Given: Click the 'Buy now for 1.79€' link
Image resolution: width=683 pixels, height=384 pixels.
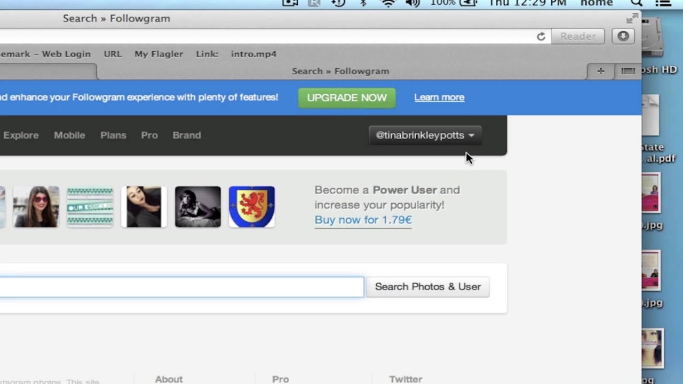Looking at the screenshot, I should 363,220.
